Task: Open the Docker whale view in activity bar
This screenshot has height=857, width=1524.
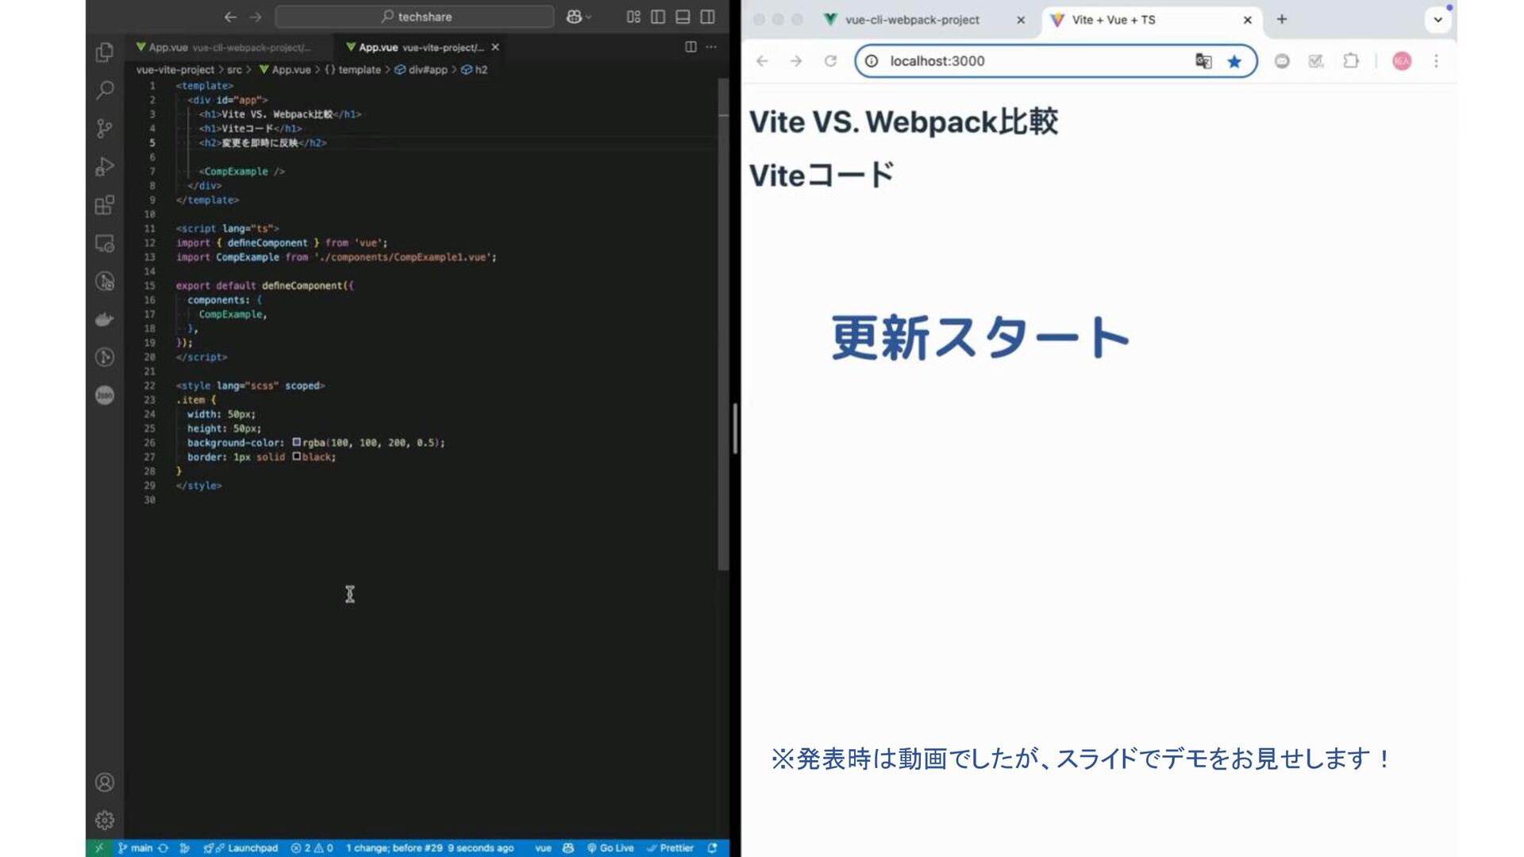Action: point(105,320)
